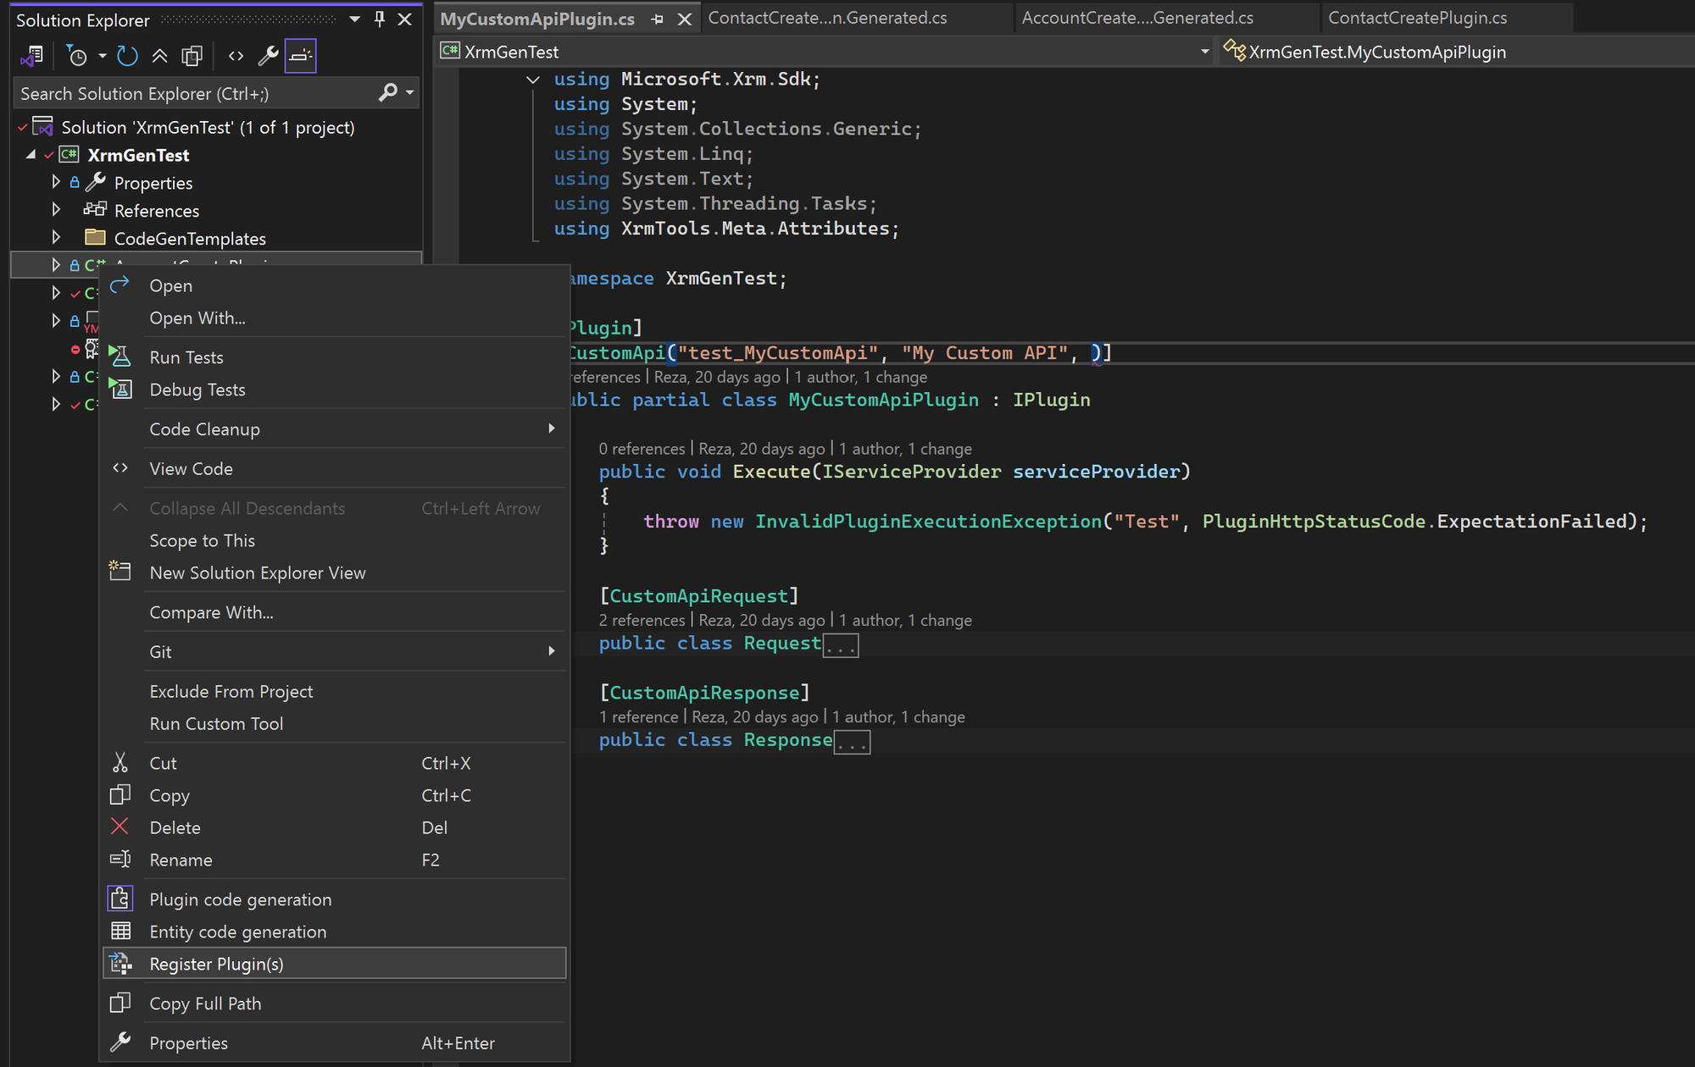
Task: Collapse the using directives region chevron
Action: click(x=533, y=79)
